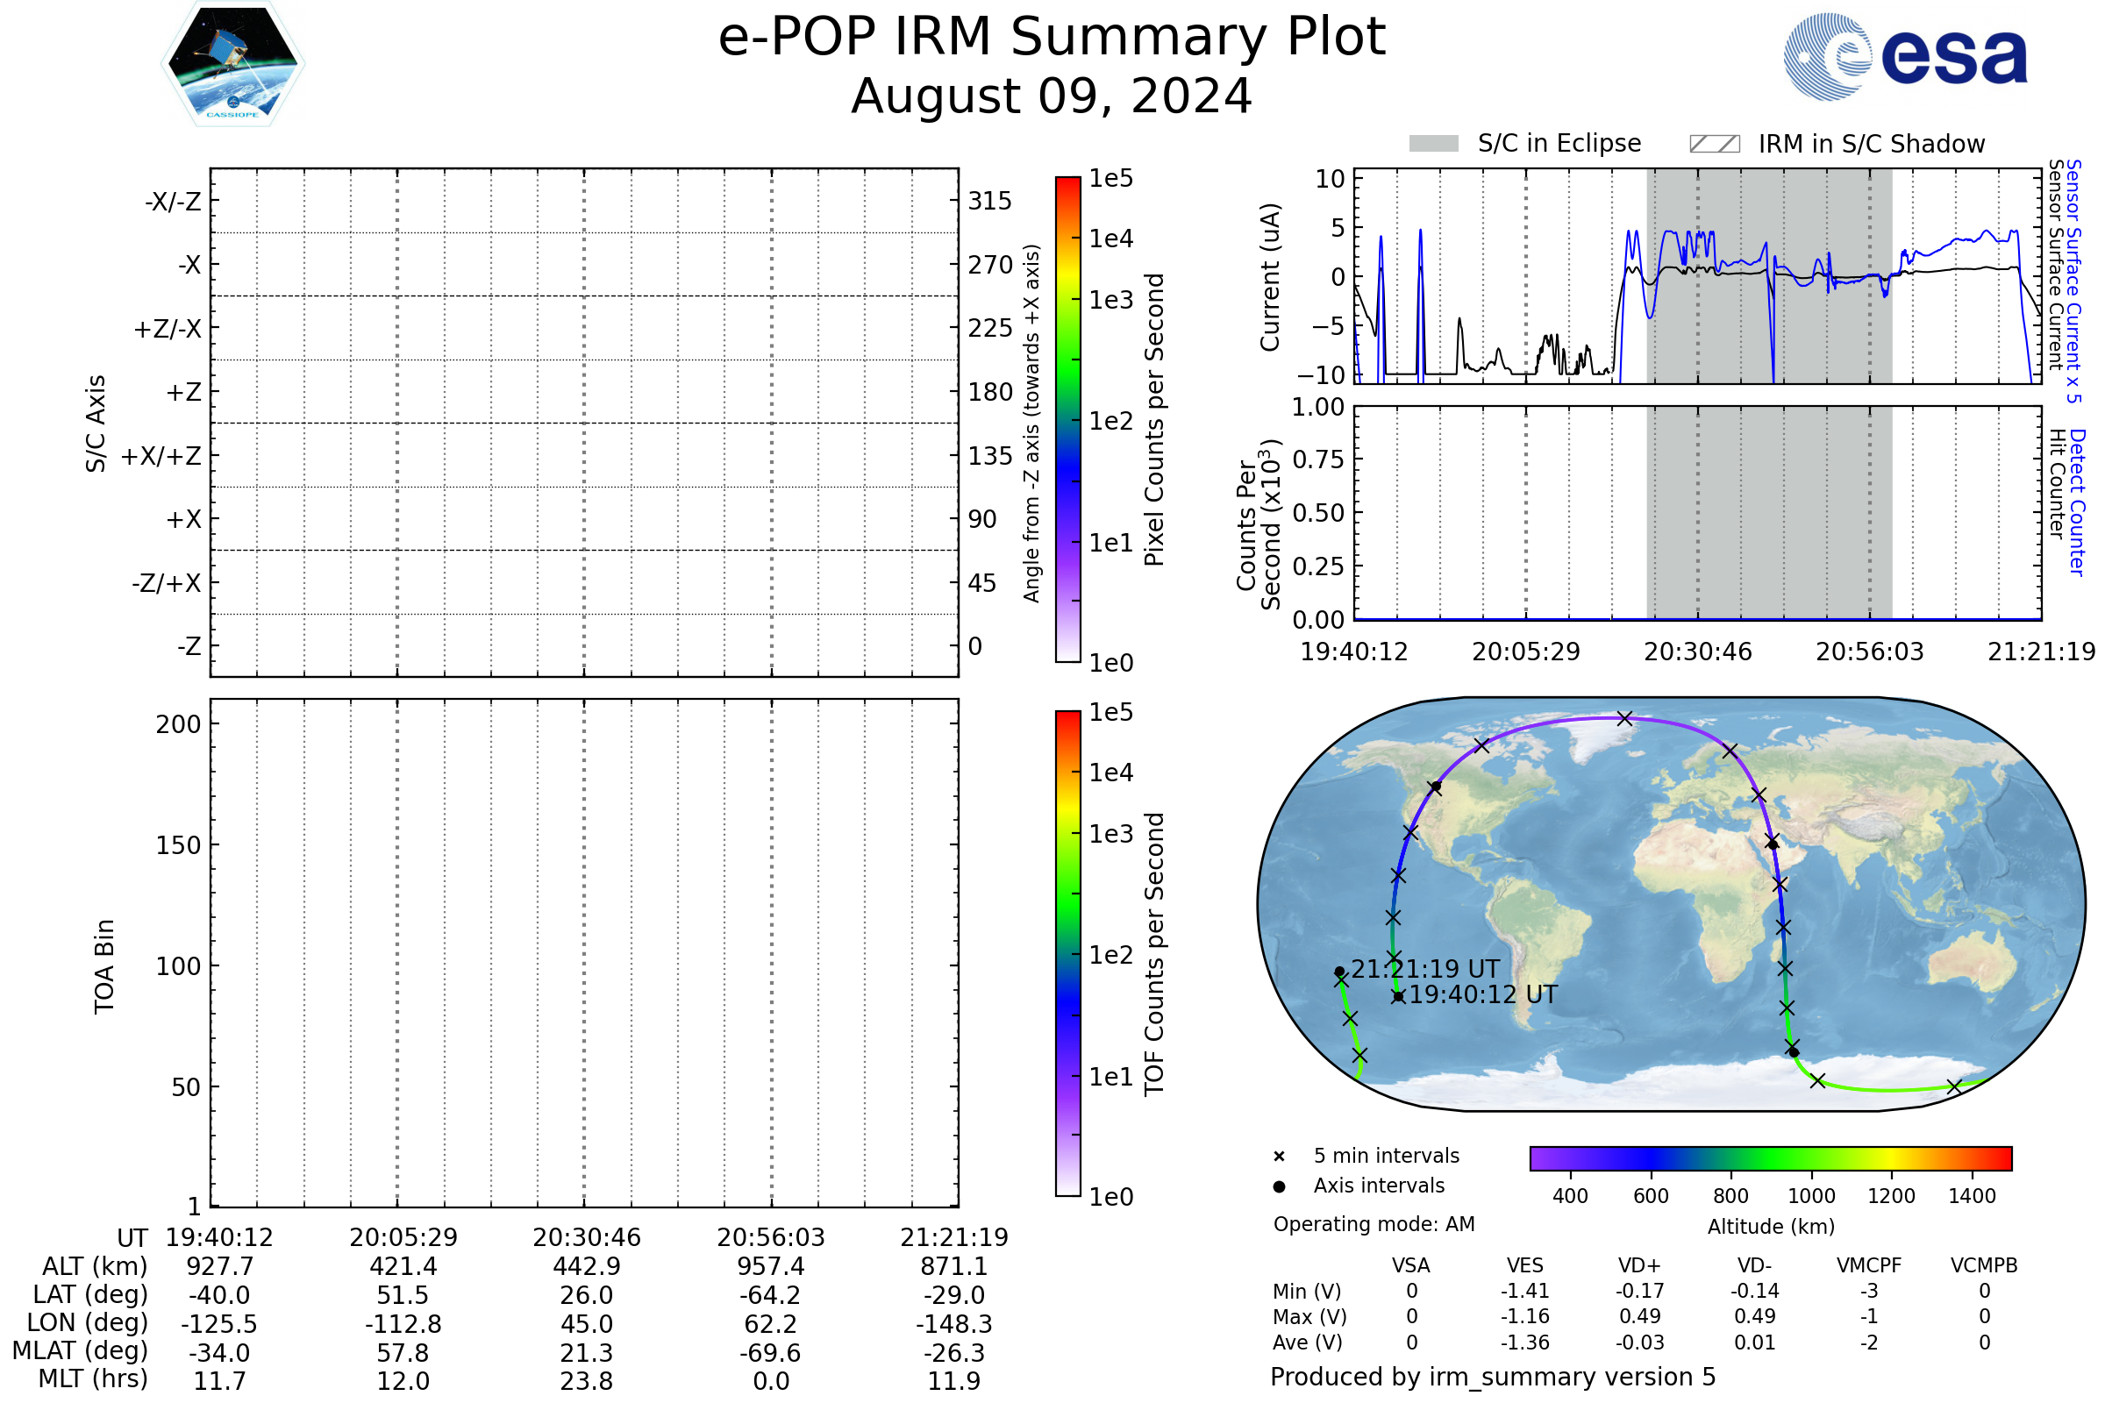Click the ESA logo
The height and width of the screenshot is (1403, 2105).
pos(1906,56)
